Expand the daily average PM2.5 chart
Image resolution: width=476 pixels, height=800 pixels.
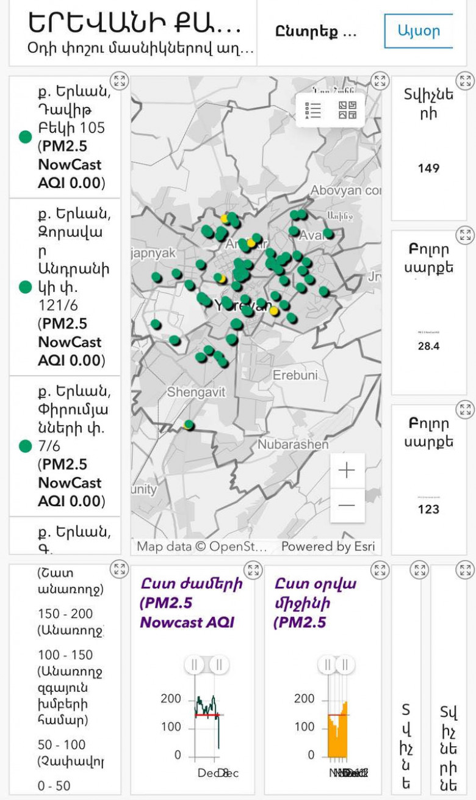pyautogui.click(x=380, y=571)
